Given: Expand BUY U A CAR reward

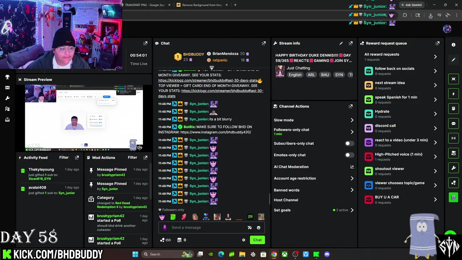Looking at the screenshot, I should tap(435, 200).
